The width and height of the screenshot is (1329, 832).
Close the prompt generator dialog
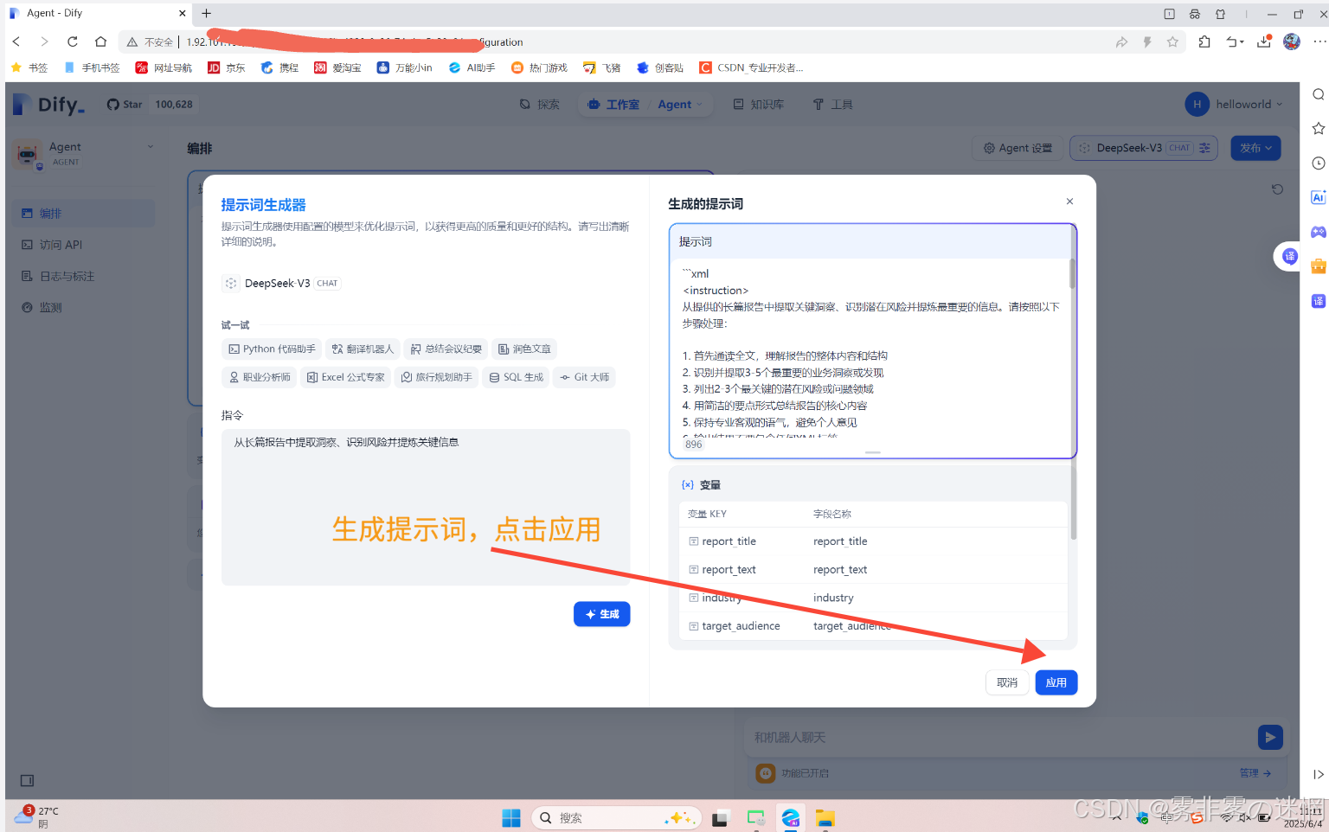point(1069,202)
